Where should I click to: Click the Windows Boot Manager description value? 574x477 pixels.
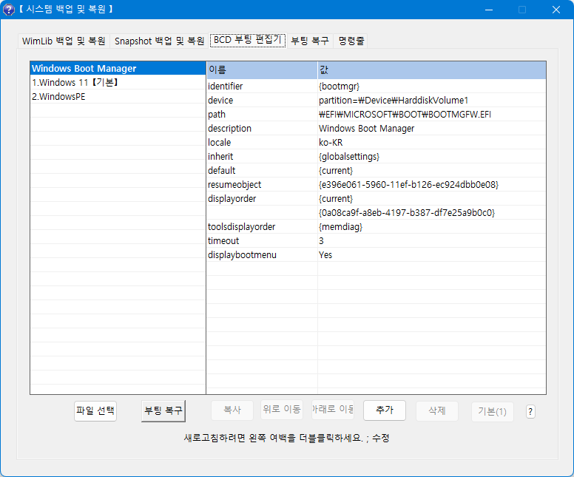pyautogui.click(x=366, y=129)
